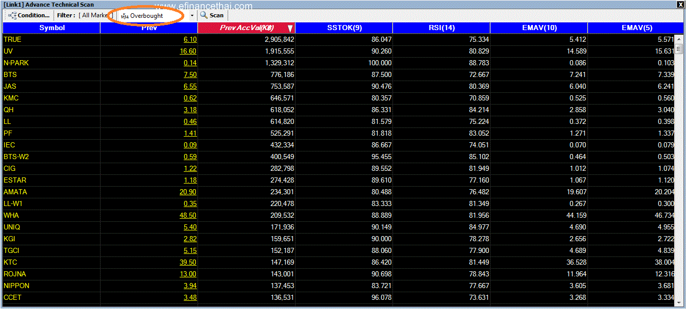
Task: Select the WHA symbol
Action: [x=11, y=215]
